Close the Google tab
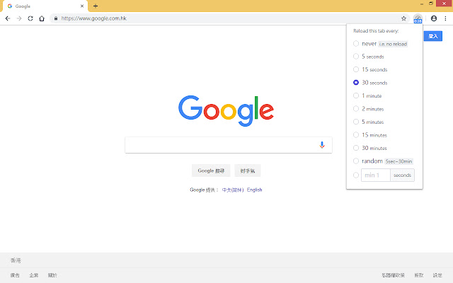Viewport: 453px width, 283px height. 82,6
